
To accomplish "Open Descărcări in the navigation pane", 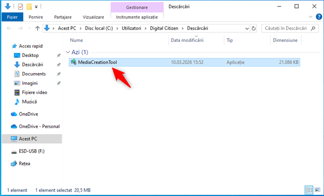I will (32, 64).
